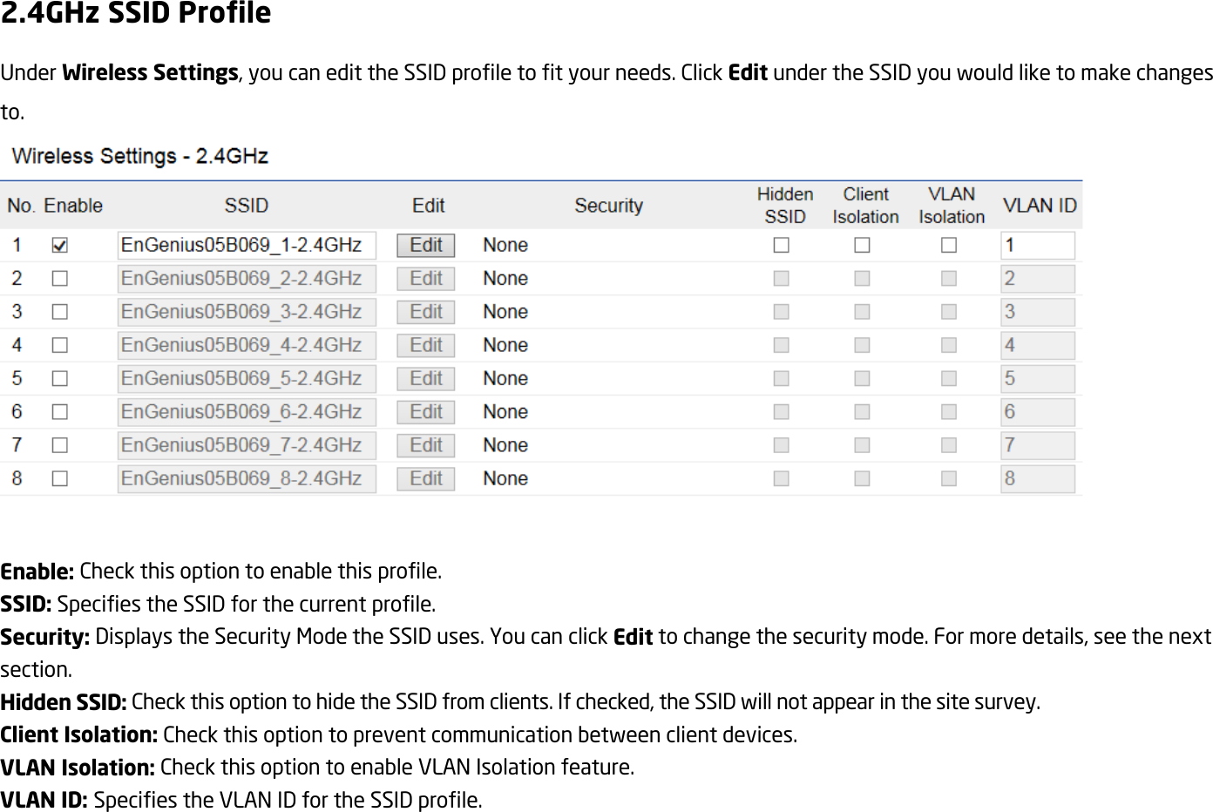
Task: Focus SSID field EnGenius05B069_5-2.4GHz
Action: [x=247, y=379]
